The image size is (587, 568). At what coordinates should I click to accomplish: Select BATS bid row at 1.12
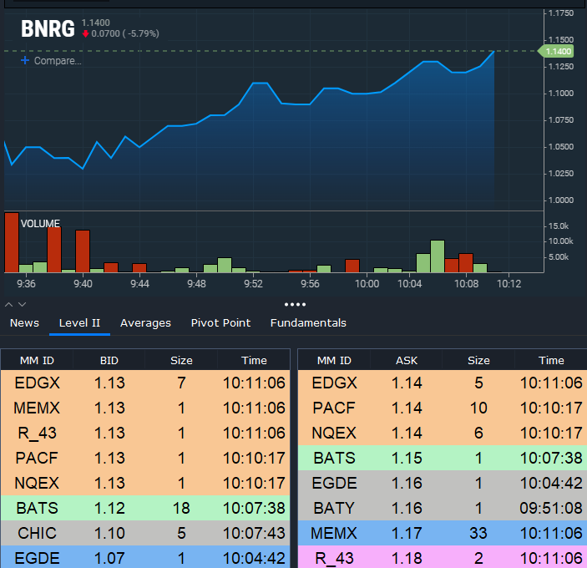(145, 508)
